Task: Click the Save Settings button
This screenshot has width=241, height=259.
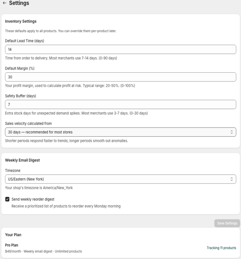Action: point(227,223)
